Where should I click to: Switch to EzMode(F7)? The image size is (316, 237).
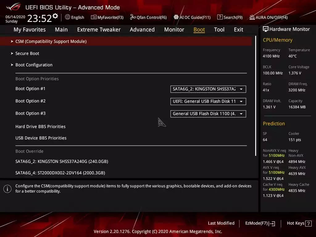pyautogui.click(x=260, y=223)
